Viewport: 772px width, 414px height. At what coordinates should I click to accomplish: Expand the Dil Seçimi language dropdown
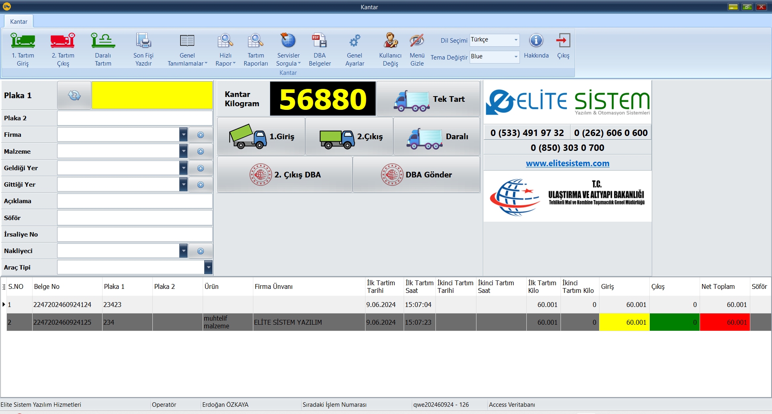(x=515, y=40)
